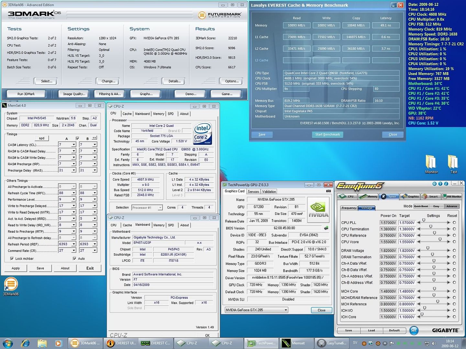466x349 pixels.
Task: Adjust the DRAM Voltage slider handle
Action: pyautogui.click(x=428, y=249)
